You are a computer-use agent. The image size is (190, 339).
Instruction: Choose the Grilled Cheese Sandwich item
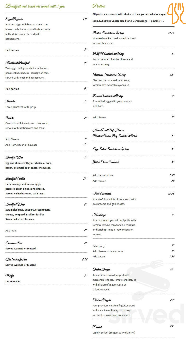coord(106,162)
